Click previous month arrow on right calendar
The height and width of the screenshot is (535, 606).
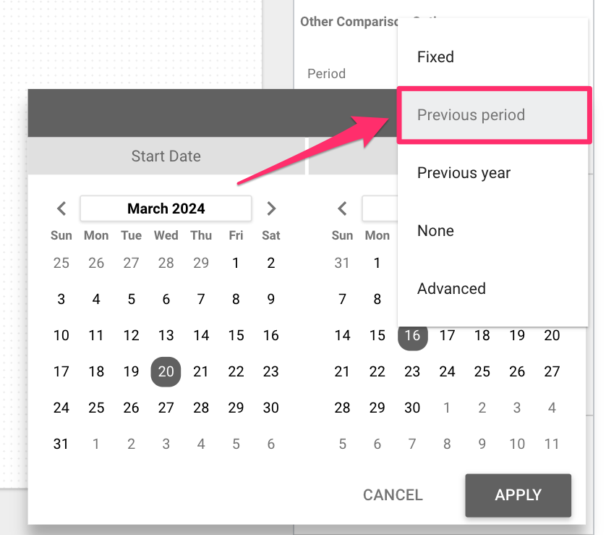tap(342, 208)
